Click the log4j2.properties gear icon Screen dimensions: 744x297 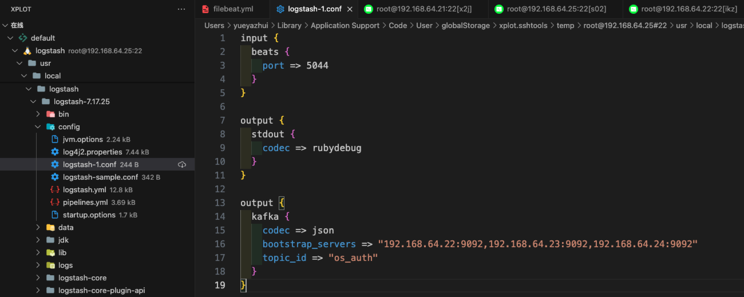coord(55,152)
